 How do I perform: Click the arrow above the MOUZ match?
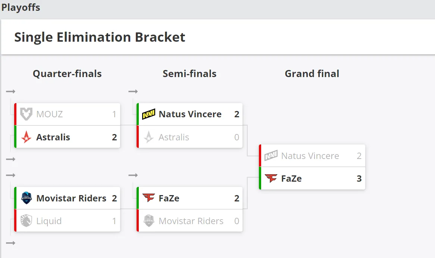[x=10, y=91]
